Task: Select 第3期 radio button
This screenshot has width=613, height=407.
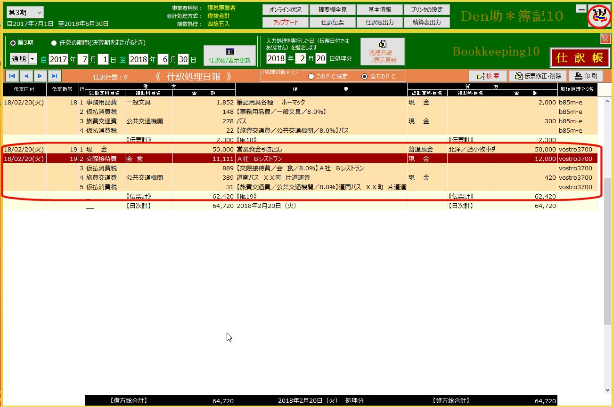Action: coord(13,43)
